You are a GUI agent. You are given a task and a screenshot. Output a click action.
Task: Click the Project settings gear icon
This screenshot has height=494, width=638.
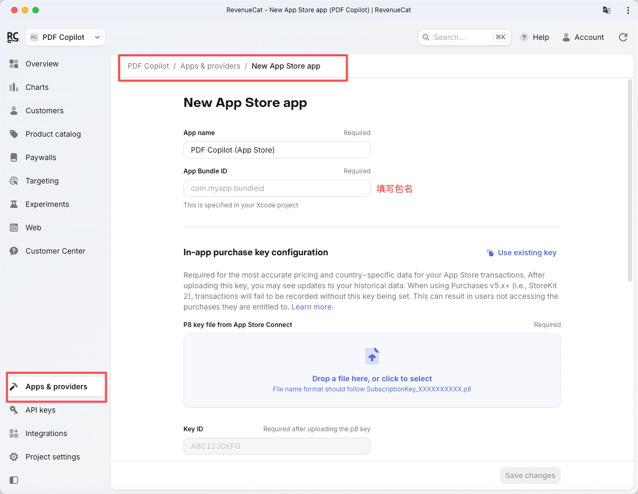tap(14, 457)
